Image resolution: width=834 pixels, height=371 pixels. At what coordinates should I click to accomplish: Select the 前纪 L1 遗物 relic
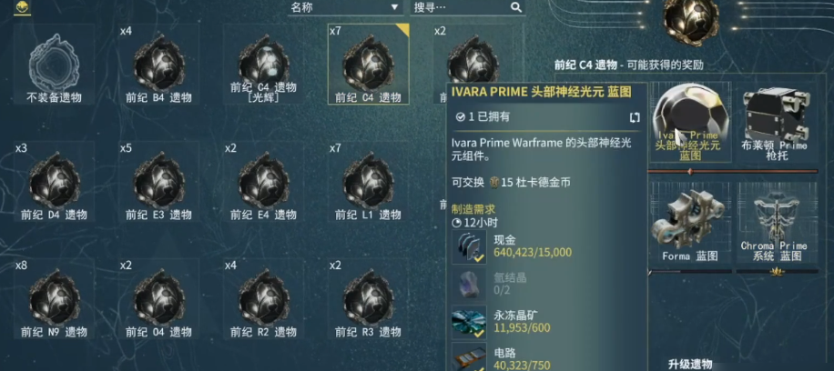(x=368, y=182)
